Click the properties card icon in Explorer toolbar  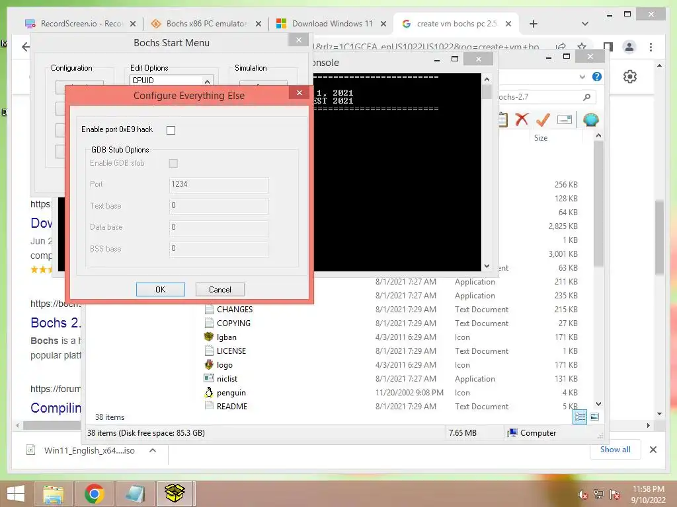(x=565, y=119)
